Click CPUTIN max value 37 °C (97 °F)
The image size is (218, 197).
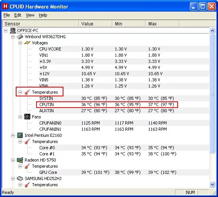pos(161,104)
